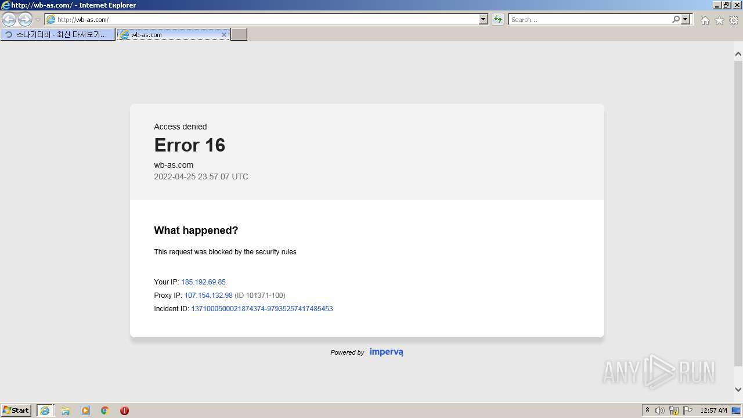This screenshot has width=743, height=418.
Task: Open the media player taskbar icon
Action: (x=85, y=410)
